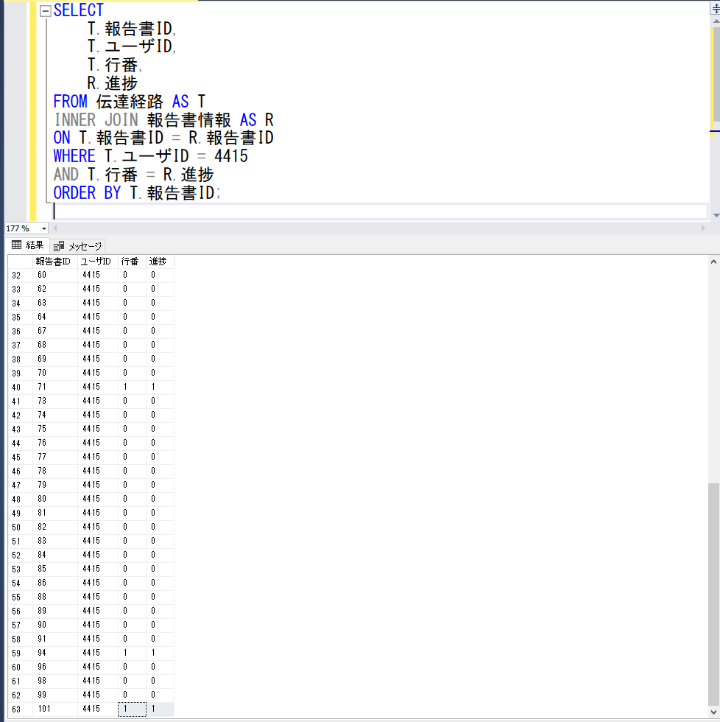
Task: Click the editor vertical scrollbar up arrow
Action: pyautogui.click(x=715, y=20)
